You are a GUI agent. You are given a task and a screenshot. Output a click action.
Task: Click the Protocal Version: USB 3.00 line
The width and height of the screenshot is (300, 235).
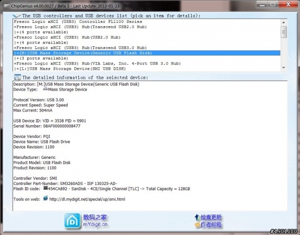tap(38, 100)
